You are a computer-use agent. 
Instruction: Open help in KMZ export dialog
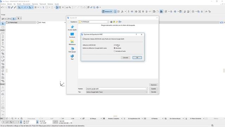tap(136, 35)
